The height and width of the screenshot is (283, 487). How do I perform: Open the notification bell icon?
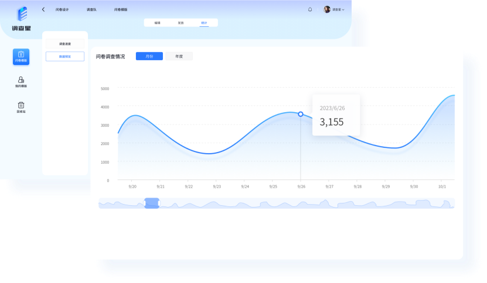tap(310, 9)
